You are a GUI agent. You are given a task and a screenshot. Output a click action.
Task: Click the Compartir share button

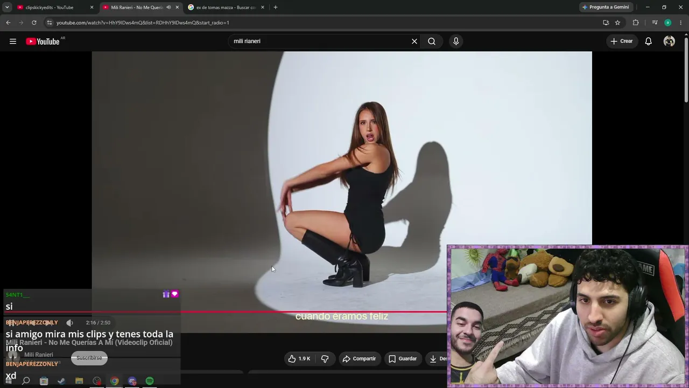(360, 359)
